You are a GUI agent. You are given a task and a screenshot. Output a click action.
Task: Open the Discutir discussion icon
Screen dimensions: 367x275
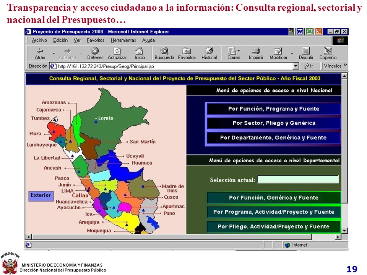(306, 50)
